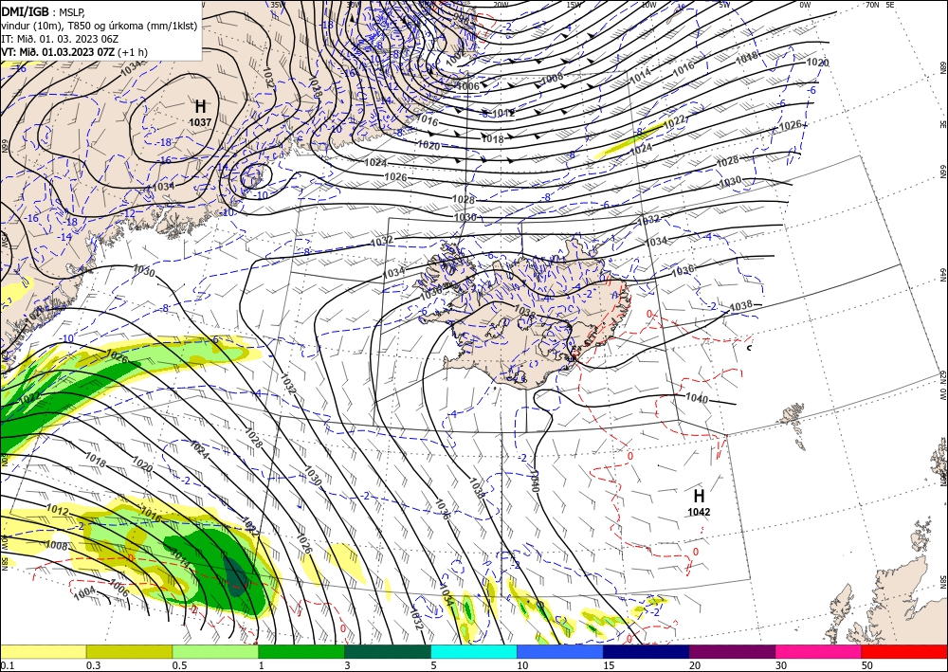Click the pink 30–50 legend swatch

coord(819,651)
